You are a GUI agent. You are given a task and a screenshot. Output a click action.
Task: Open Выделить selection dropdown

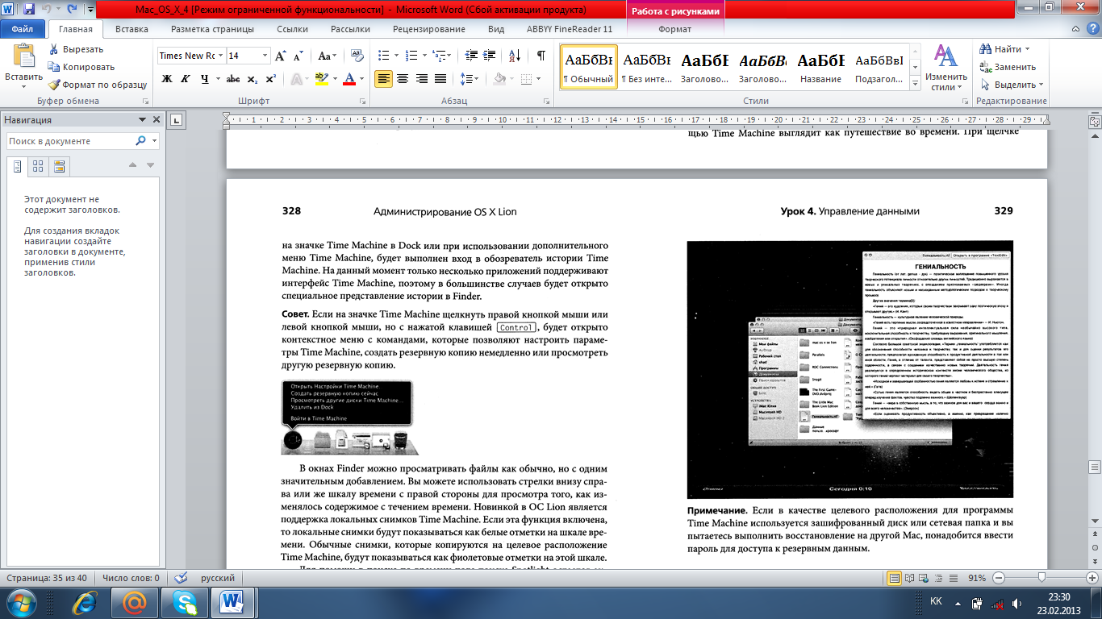point(1012,85)
